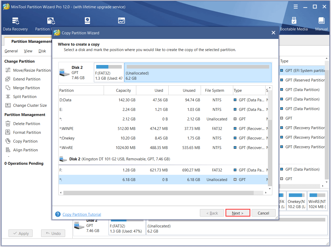Select Format Partition in the sidebar

[x=27, y=133]
